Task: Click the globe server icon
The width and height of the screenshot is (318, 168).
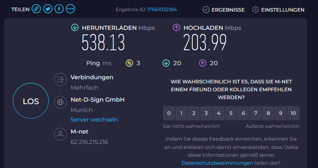Action: tap(60, 102)
